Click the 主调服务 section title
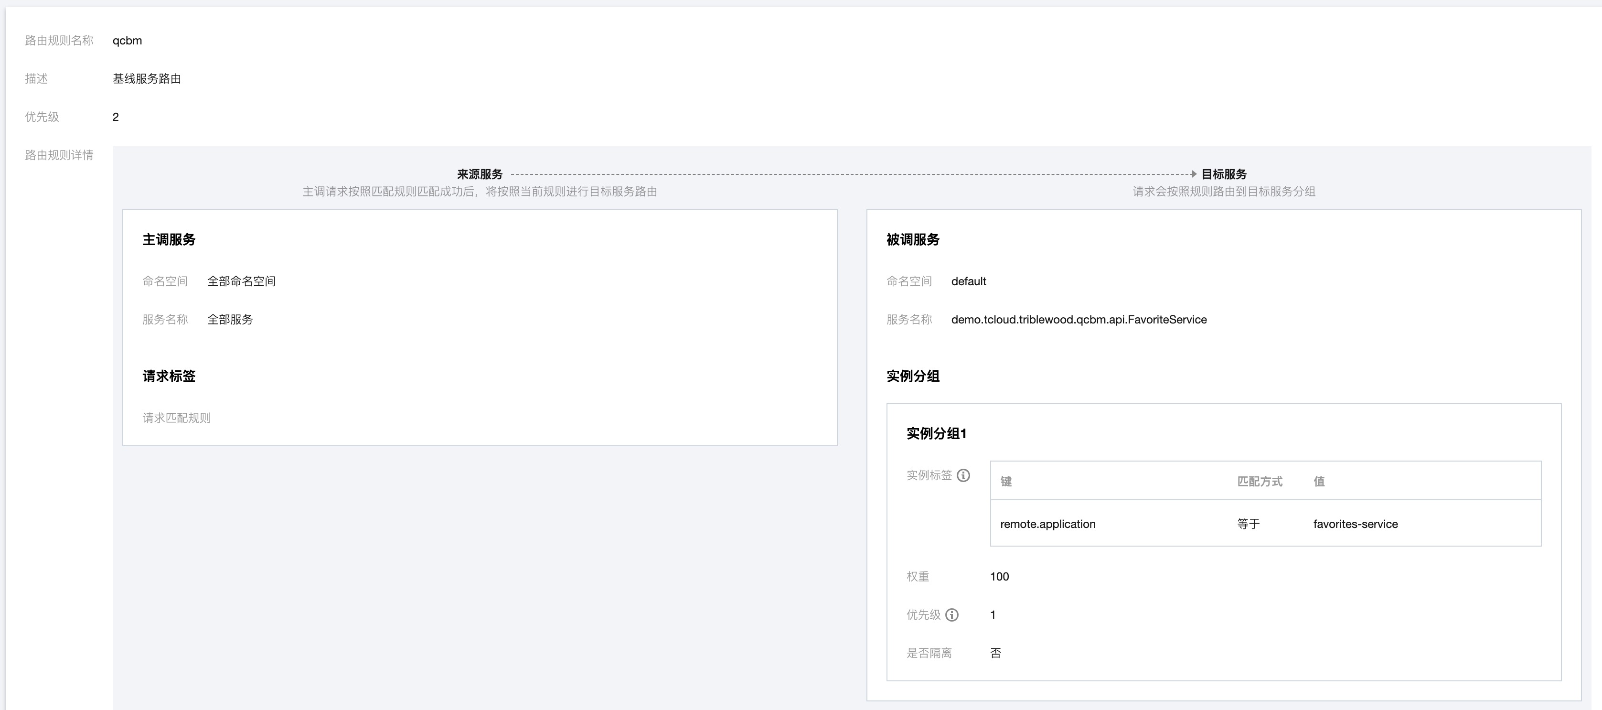The width and height of the screenshot is (1602, 710). click(x=169, y=239)
